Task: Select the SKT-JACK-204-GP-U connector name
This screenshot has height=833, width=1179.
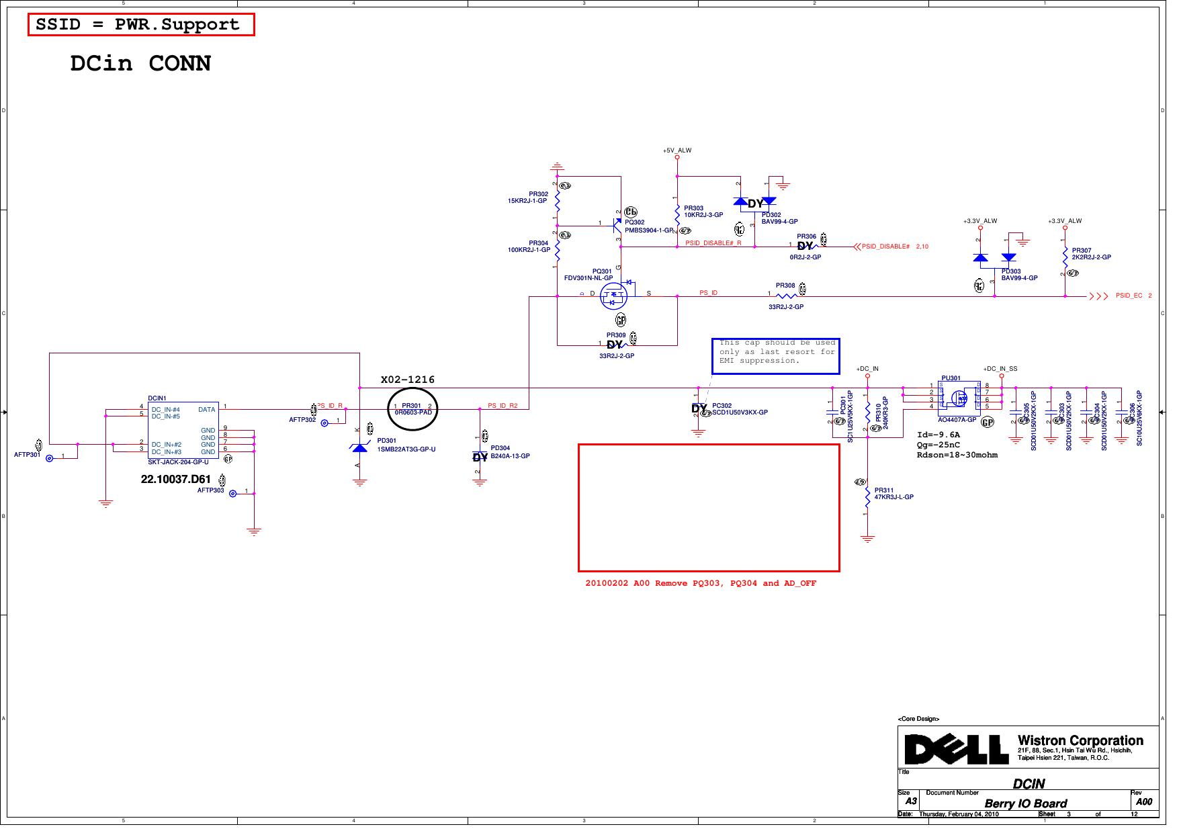Action: coord(178,462)
